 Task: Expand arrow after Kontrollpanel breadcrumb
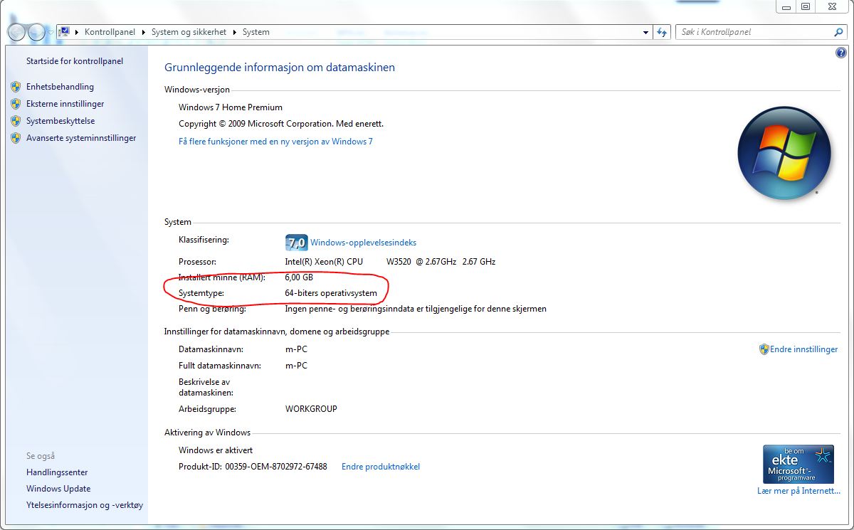pos(143,32)
